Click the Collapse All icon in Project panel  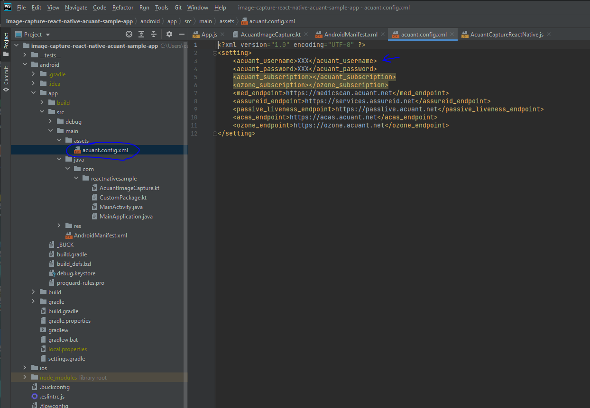pyautogui.click(x=154, y=35)
